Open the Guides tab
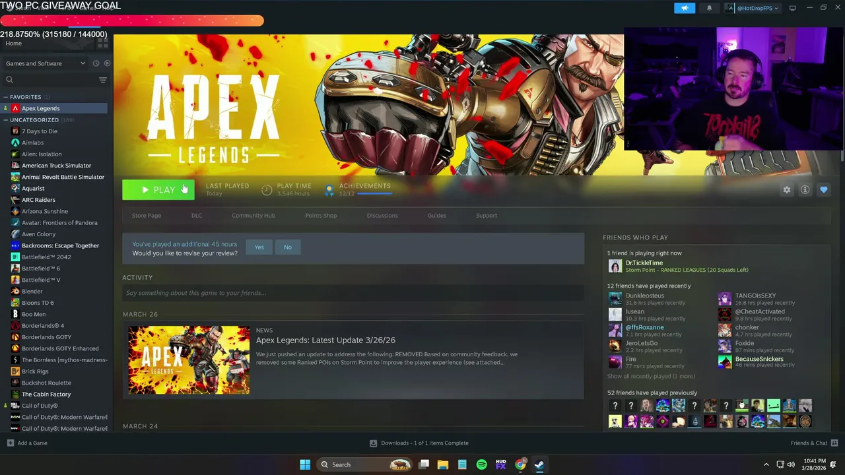845x475 pixels. point(437,216)
